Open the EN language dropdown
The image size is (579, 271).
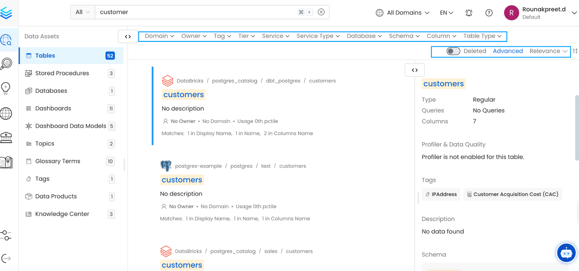pyautogui.click(x=447, y=13)
